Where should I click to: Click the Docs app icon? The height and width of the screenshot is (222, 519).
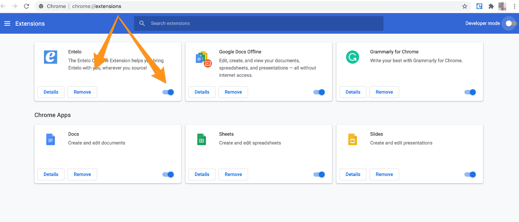[50, 139]
